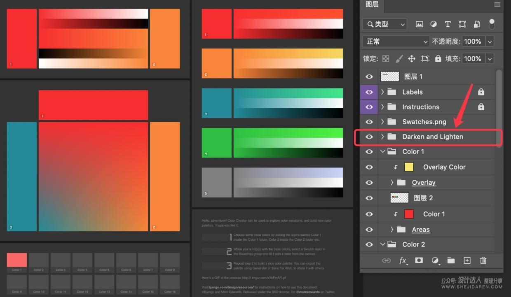Expand the Instructions group
This screenshot has height=297, width=511.
pyautogui.click(x=382, y=107)
